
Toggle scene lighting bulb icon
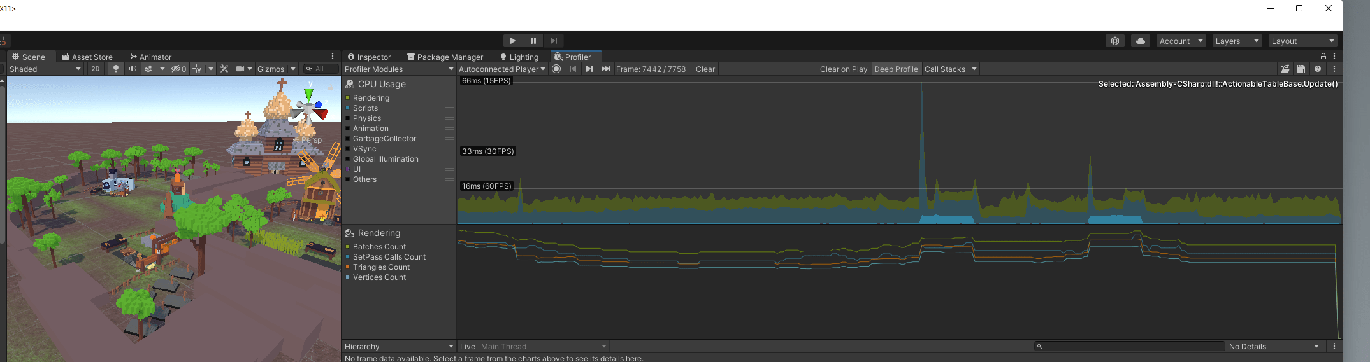(x=115, y=69)
